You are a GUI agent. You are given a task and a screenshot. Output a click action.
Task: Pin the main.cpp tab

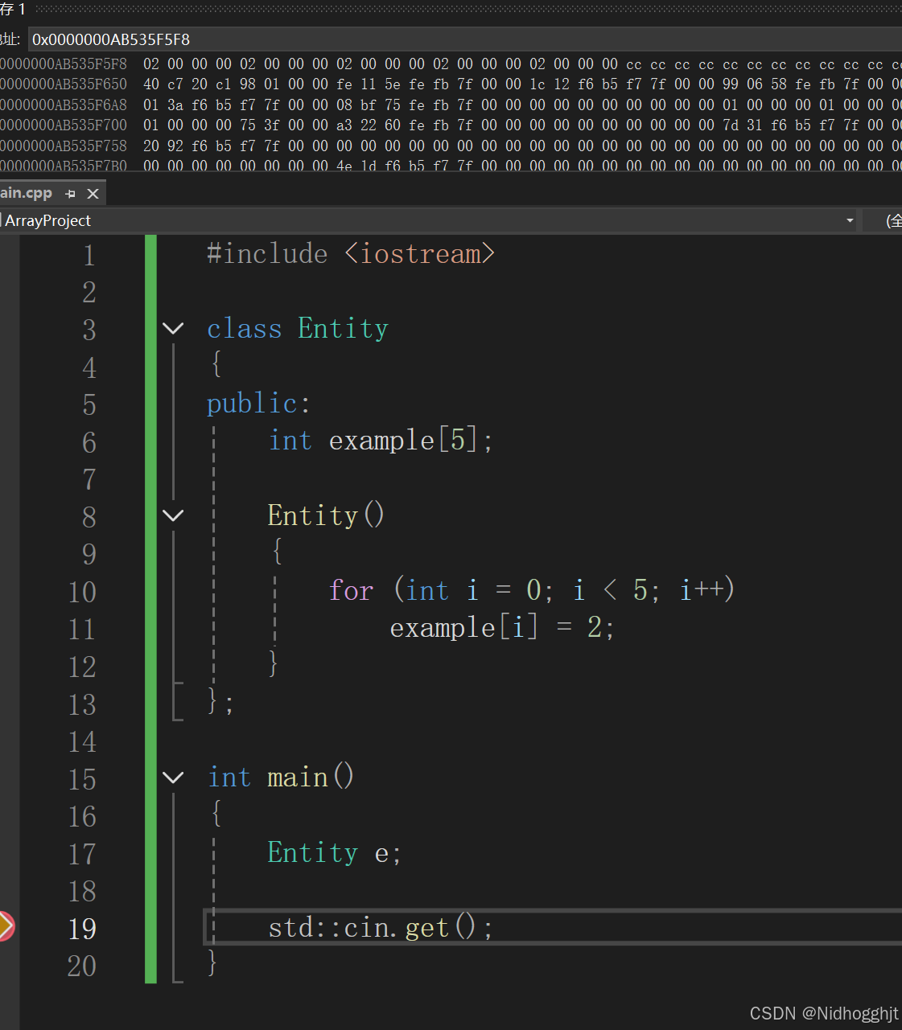(x=71, y=194)
